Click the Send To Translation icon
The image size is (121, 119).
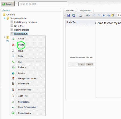click(13, 107)
